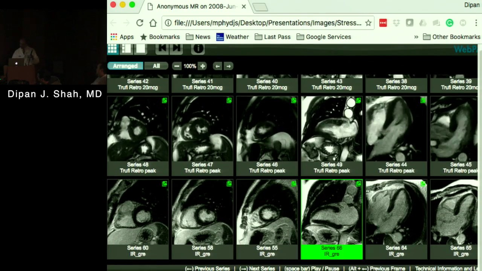482x271 pixels.
Task: Click the Series 40 Trufi Retro 20mcg label
Action: coord(267,84)
